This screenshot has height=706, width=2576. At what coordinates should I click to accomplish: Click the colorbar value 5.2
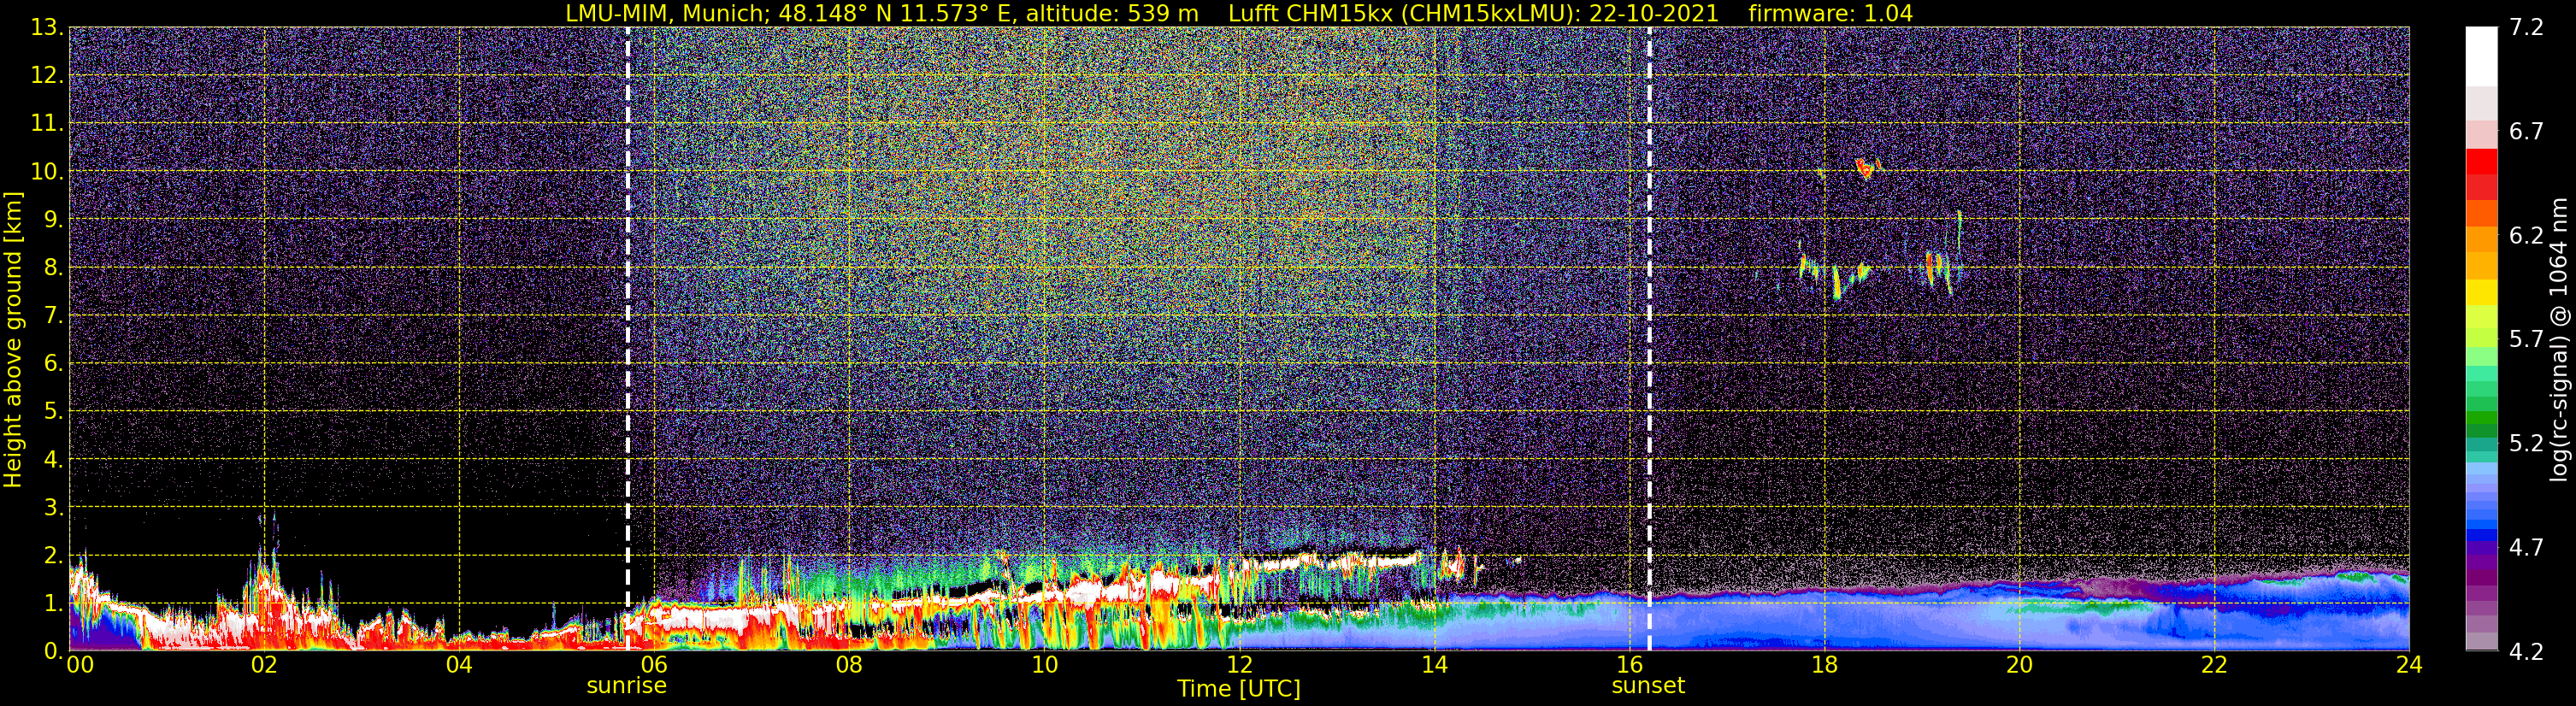click(x=2526, y=444)
